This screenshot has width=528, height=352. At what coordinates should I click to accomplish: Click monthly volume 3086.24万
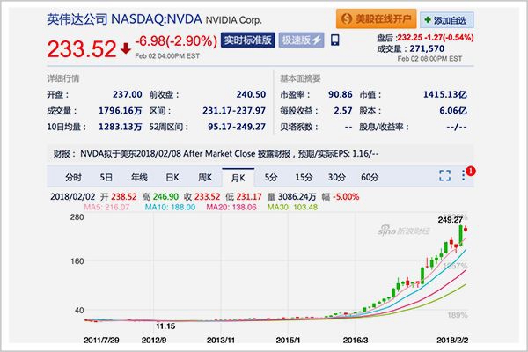297,197
